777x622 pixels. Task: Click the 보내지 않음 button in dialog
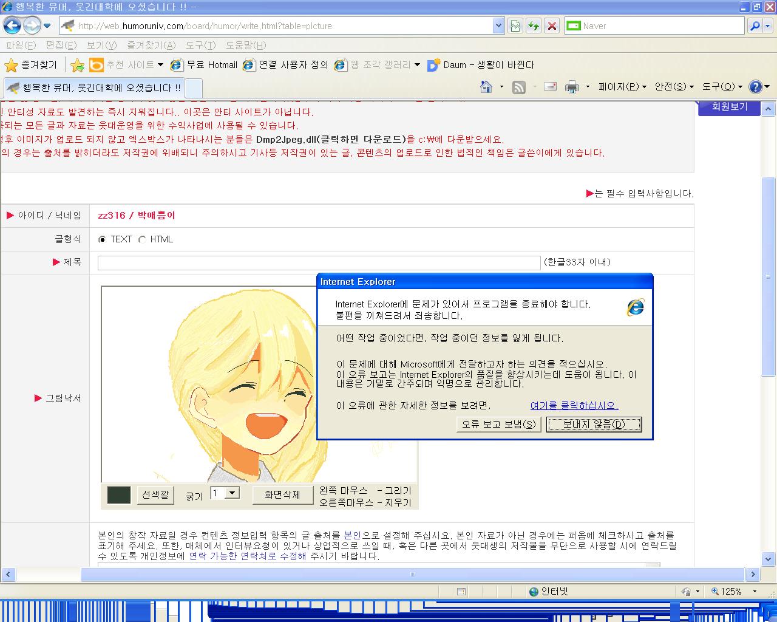[594, 424]
